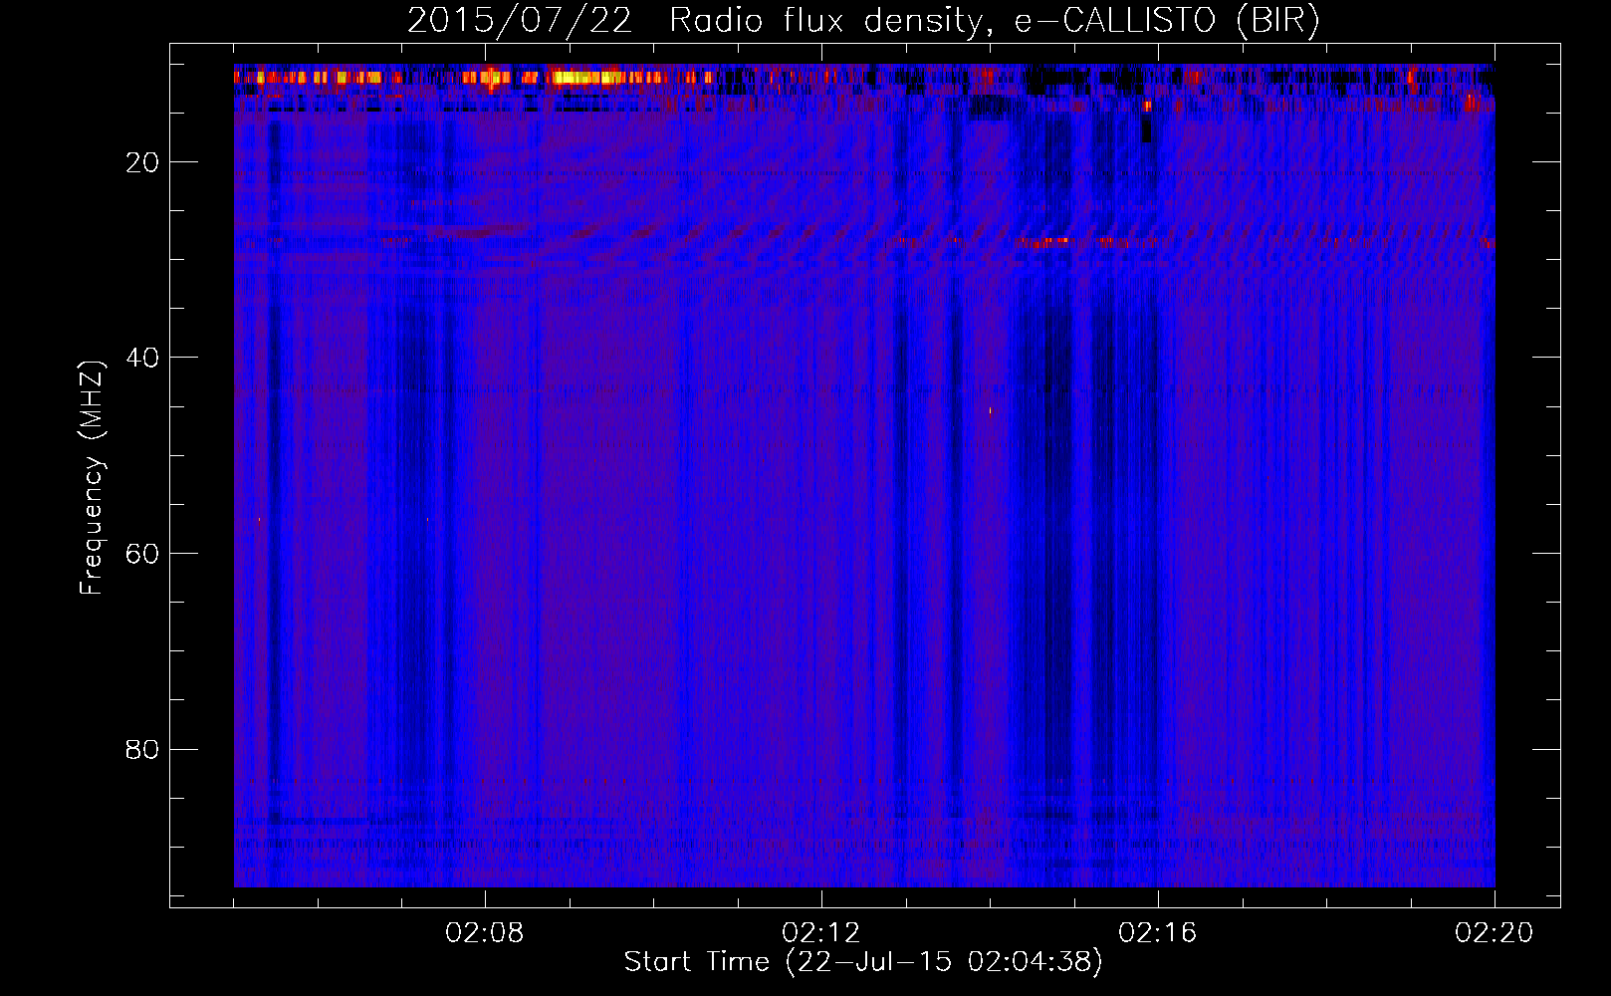This screenshot has width=1611, height=996.
Task: Click the 02:12 time axis label
Action: [821, 933]
